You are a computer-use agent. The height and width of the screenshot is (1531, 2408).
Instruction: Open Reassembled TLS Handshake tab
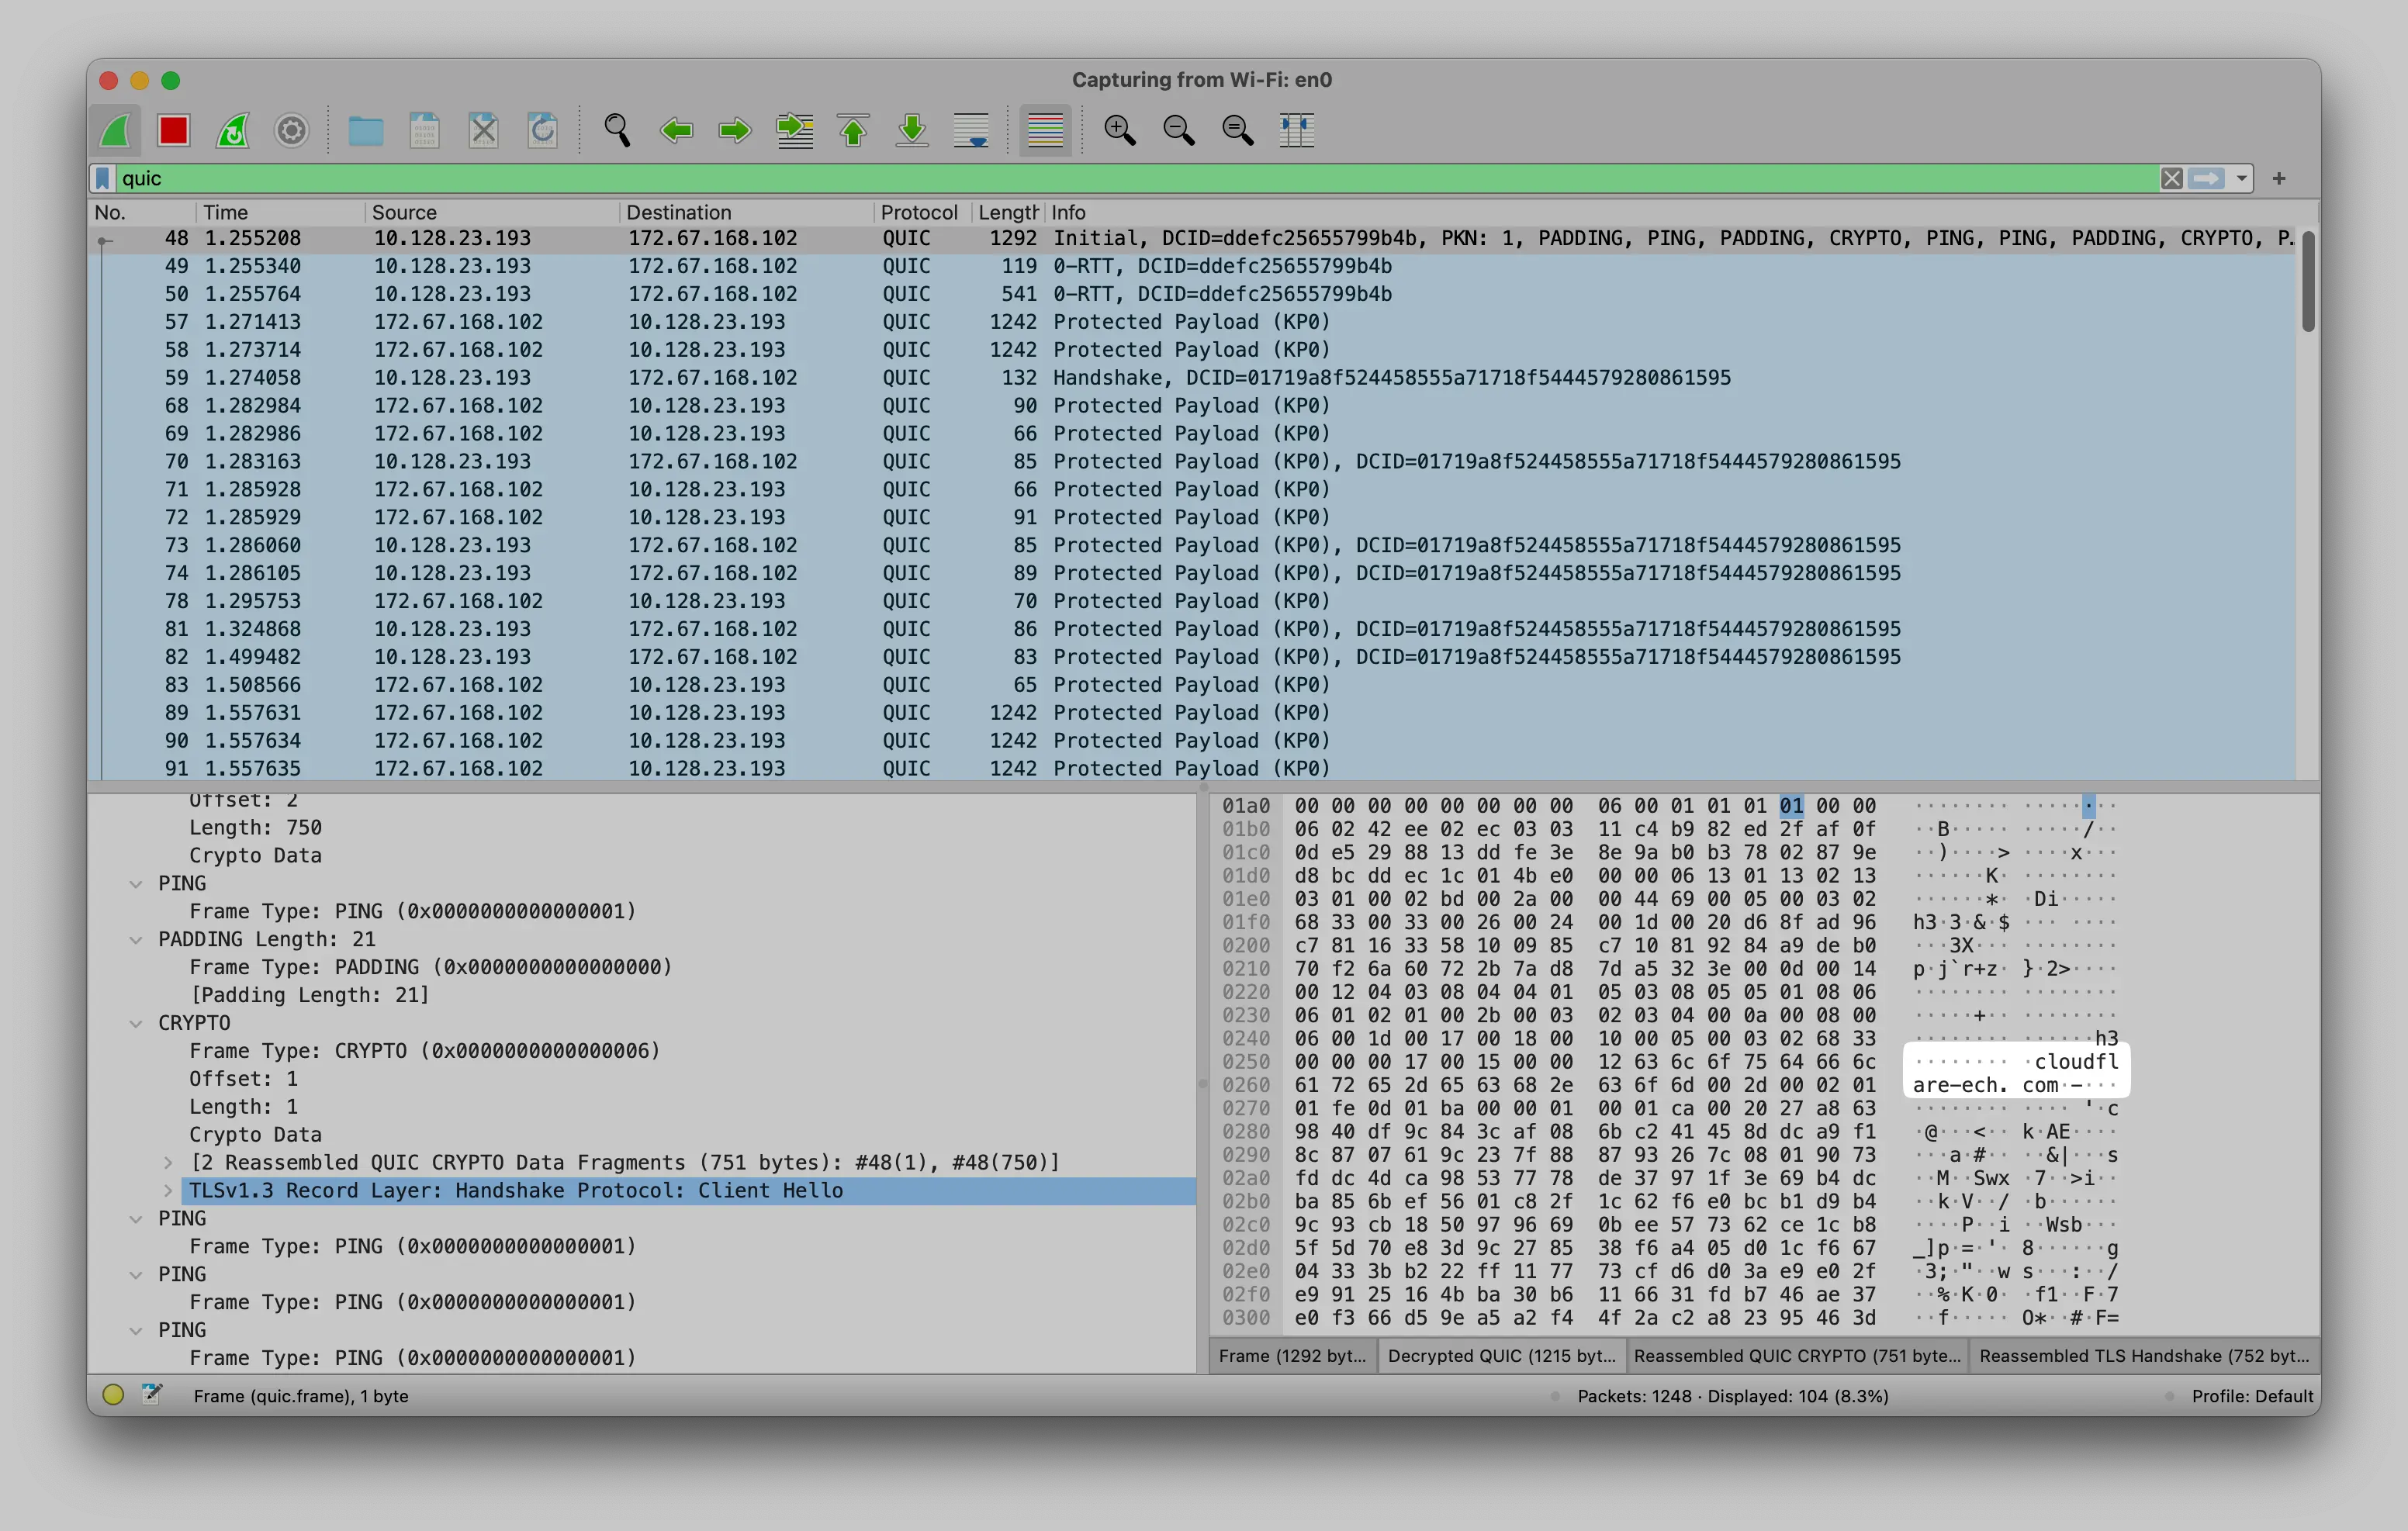2143,1356
